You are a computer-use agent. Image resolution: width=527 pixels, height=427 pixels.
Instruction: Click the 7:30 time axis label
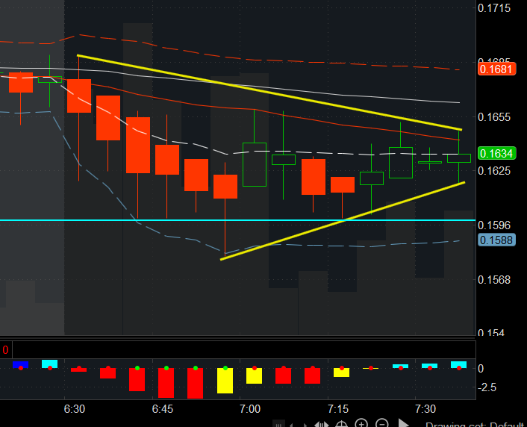coord(425,409)
